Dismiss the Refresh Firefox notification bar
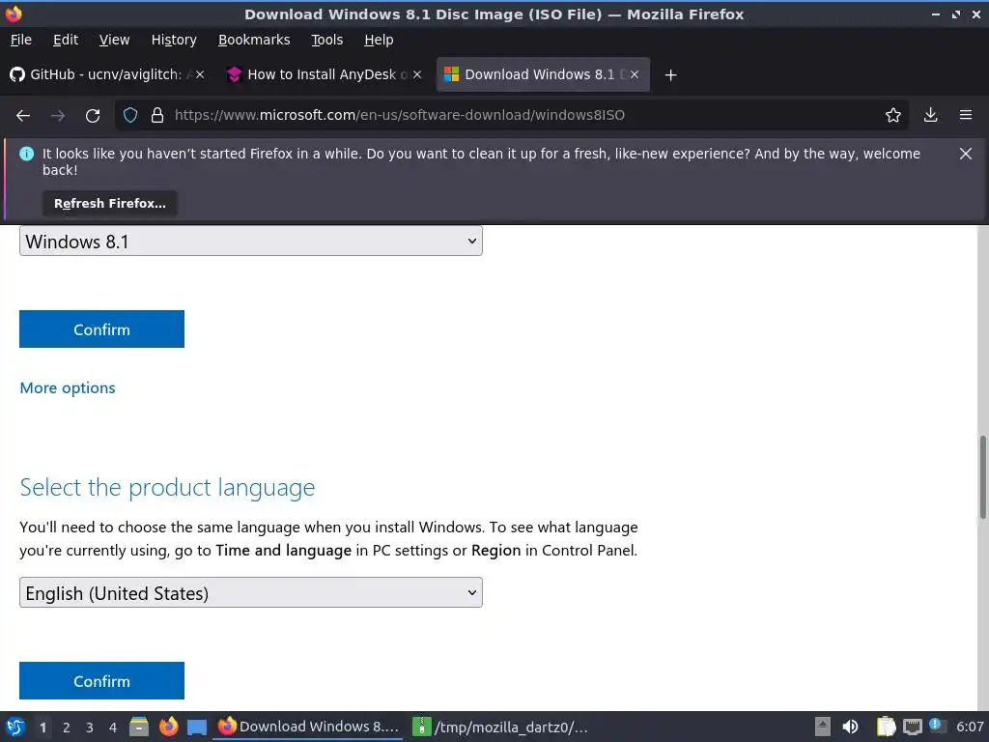 click(966, 154)
